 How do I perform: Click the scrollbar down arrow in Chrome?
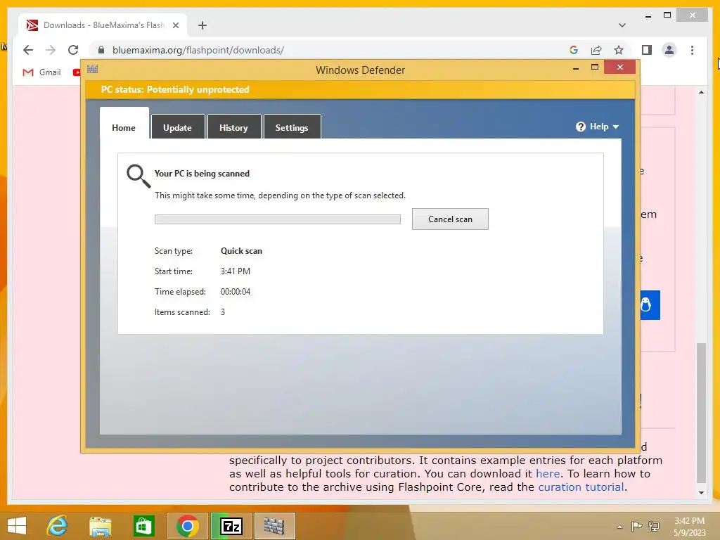coord(701,493)
